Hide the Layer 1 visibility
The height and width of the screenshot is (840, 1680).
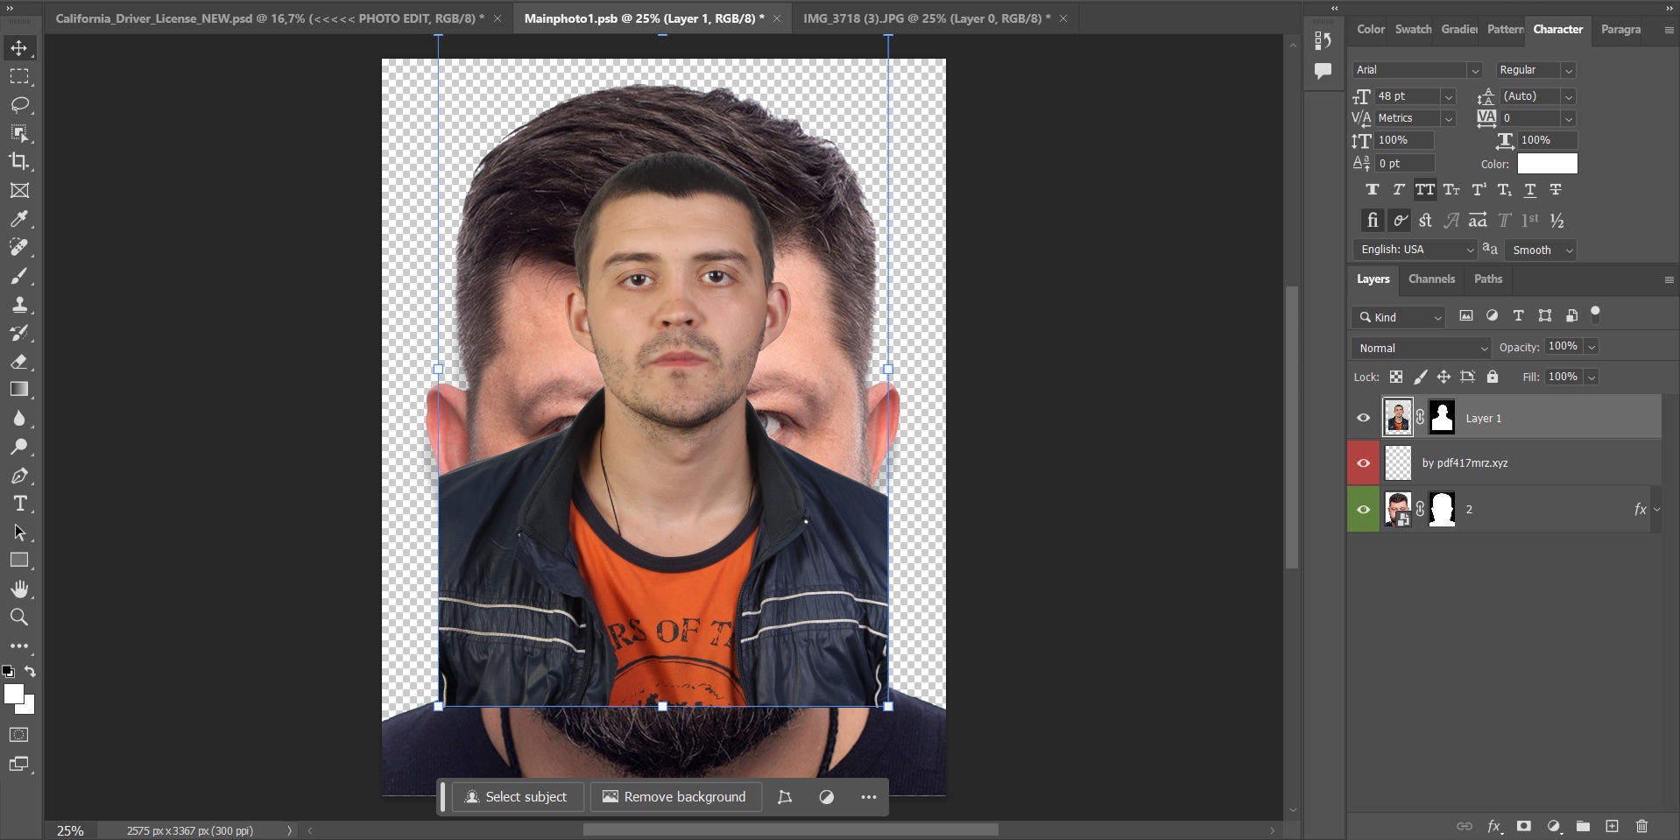pyautogui.click(x=1363, y=418)
